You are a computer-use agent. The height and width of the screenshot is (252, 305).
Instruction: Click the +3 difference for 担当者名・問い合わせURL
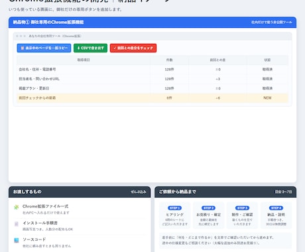(x=217, y=79)
